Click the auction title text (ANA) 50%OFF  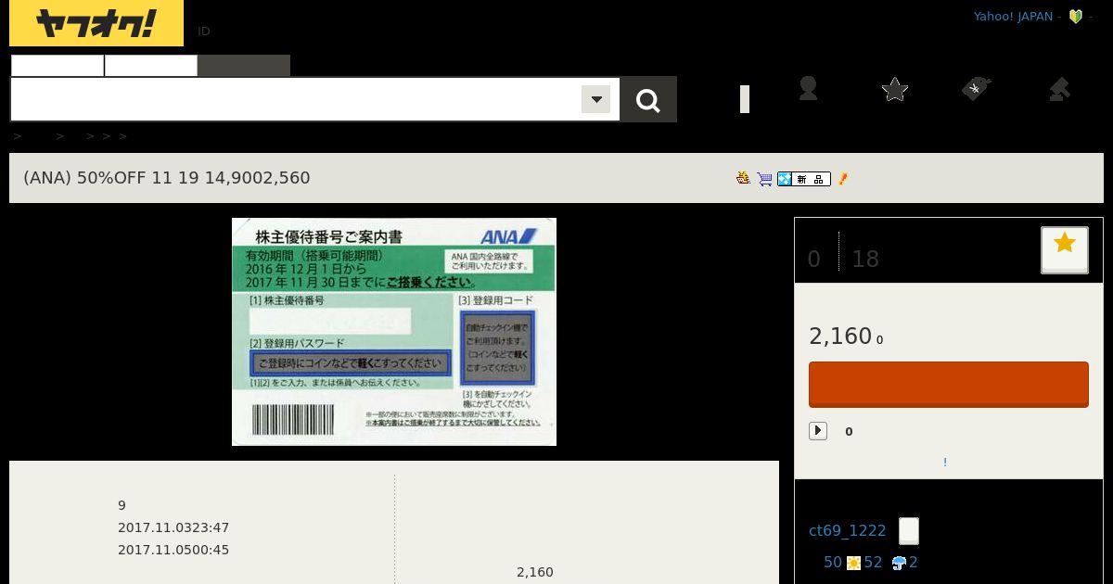click(x=167, y=178)
